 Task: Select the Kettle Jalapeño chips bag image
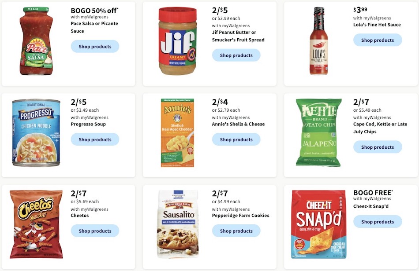tap(318, 132)
